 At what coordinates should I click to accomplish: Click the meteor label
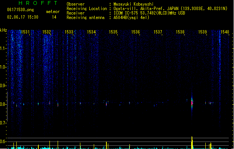pos(53,12)
